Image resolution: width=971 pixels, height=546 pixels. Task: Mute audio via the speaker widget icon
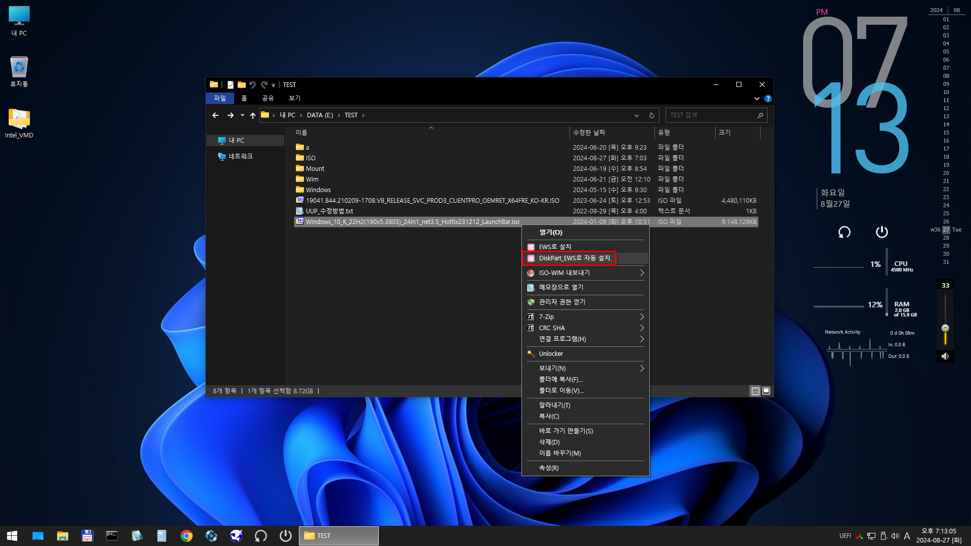tap(945, 356)
